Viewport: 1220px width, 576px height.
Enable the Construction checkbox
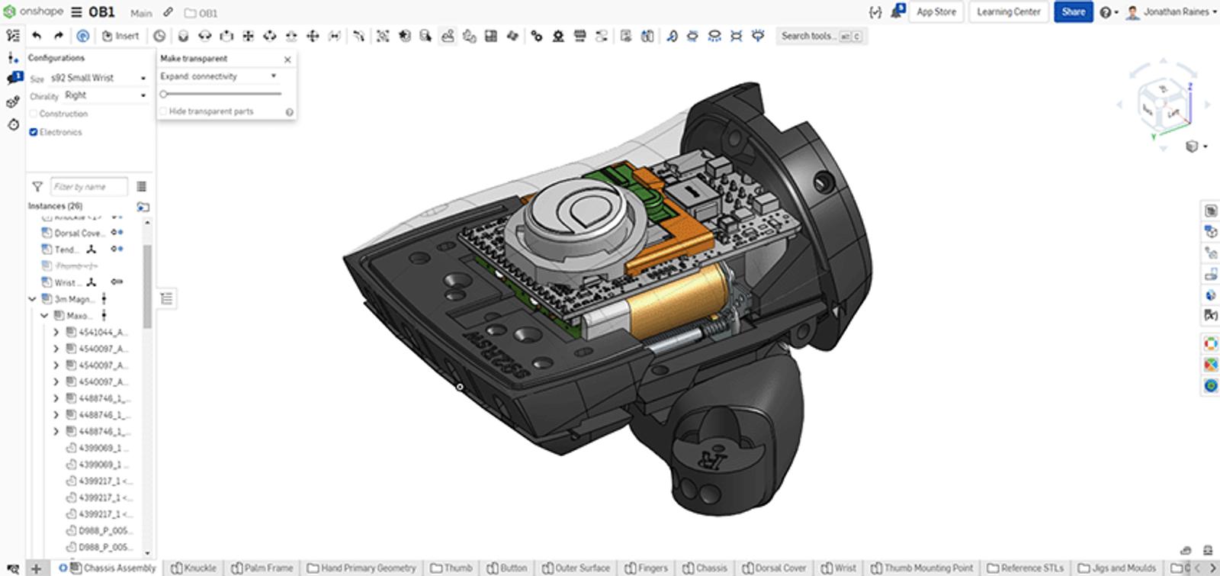34,114
